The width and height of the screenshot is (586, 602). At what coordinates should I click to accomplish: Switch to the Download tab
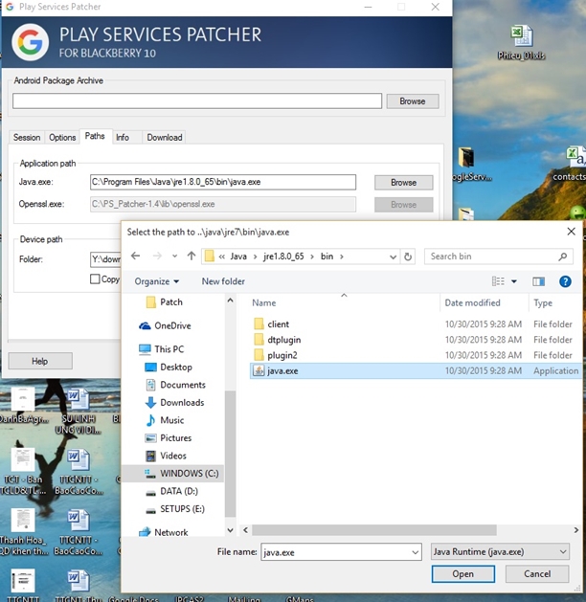tap(164, 138)
